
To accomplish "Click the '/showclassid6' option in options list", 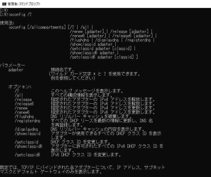I will (28, 146).
